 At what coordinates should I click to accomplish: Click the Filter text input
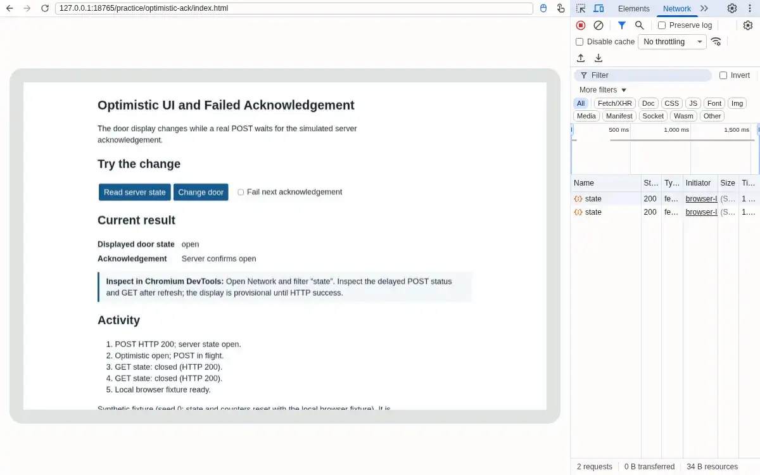pos(643,75)
